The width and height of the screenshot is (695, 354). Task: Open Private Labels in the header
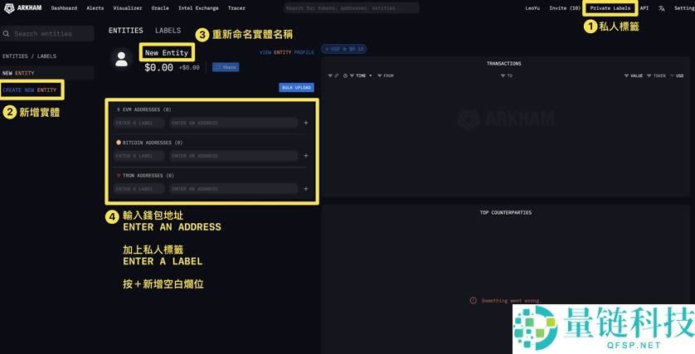(x=610, y=8)
